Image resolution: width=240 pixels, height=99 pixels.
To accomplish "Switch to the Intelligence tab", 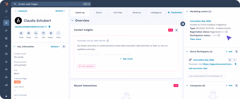I will (156, 13).
